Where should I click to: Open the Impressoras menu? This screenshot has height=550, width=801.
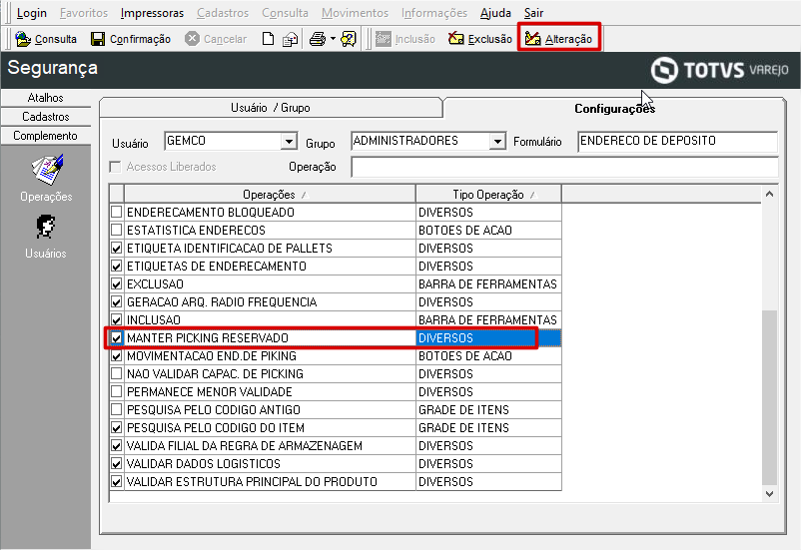point(152,13)
